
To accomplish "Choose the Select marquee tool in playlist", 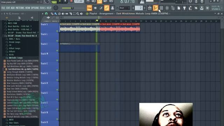I will pos(74,14).
